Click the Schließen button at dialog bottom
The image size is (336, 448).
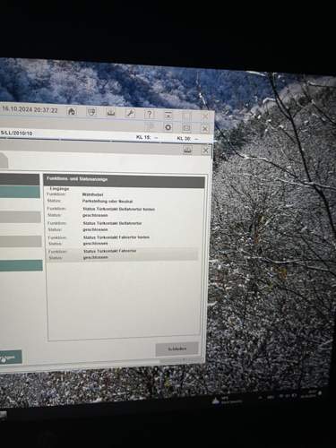click(177, 349)
